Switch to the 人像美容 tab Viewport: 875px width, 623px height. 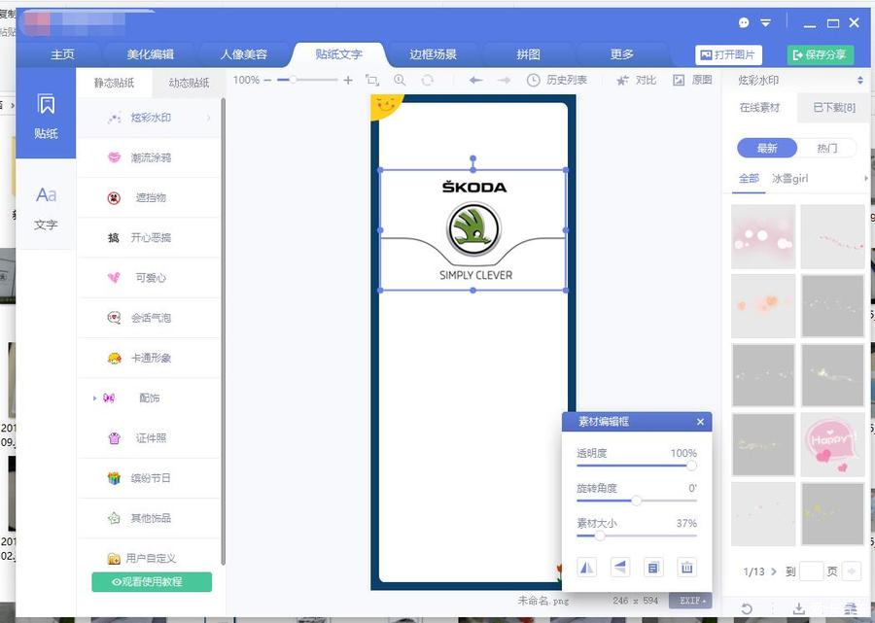click(244, 54)
